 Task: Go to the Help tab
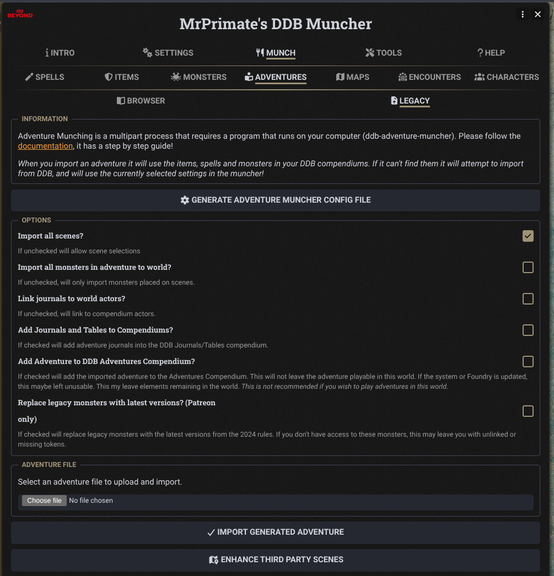tap(491, 53)
